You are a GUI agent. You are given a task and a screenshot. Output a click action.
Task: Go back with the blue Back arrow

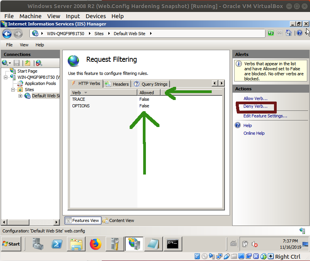pyautogui.click(x=7, y=34)
